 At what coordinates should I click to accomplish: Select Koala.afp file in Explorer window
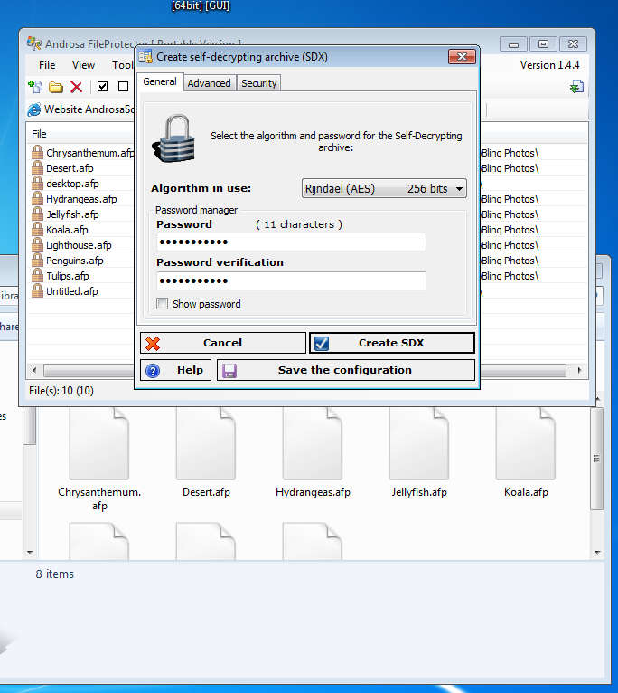click(526, 453)
